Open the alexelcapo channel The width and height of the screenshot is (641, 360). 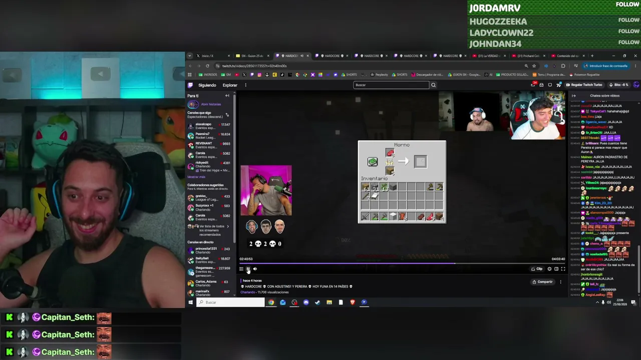pyautogui.click(x=208, y=126)
